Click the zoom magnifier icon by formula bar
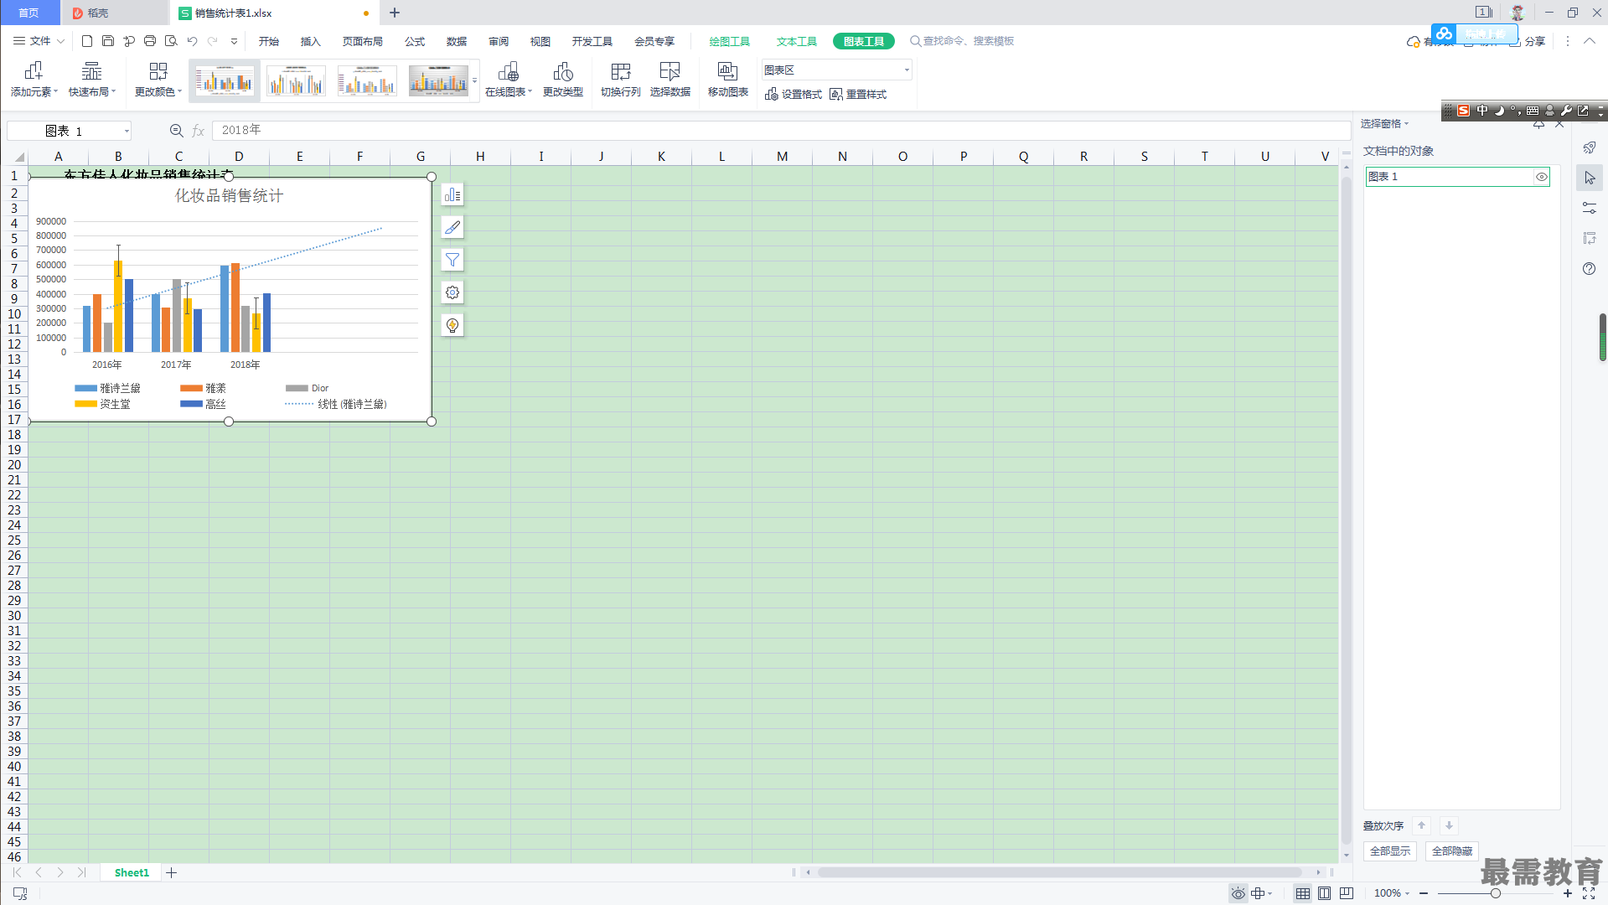 176,131
